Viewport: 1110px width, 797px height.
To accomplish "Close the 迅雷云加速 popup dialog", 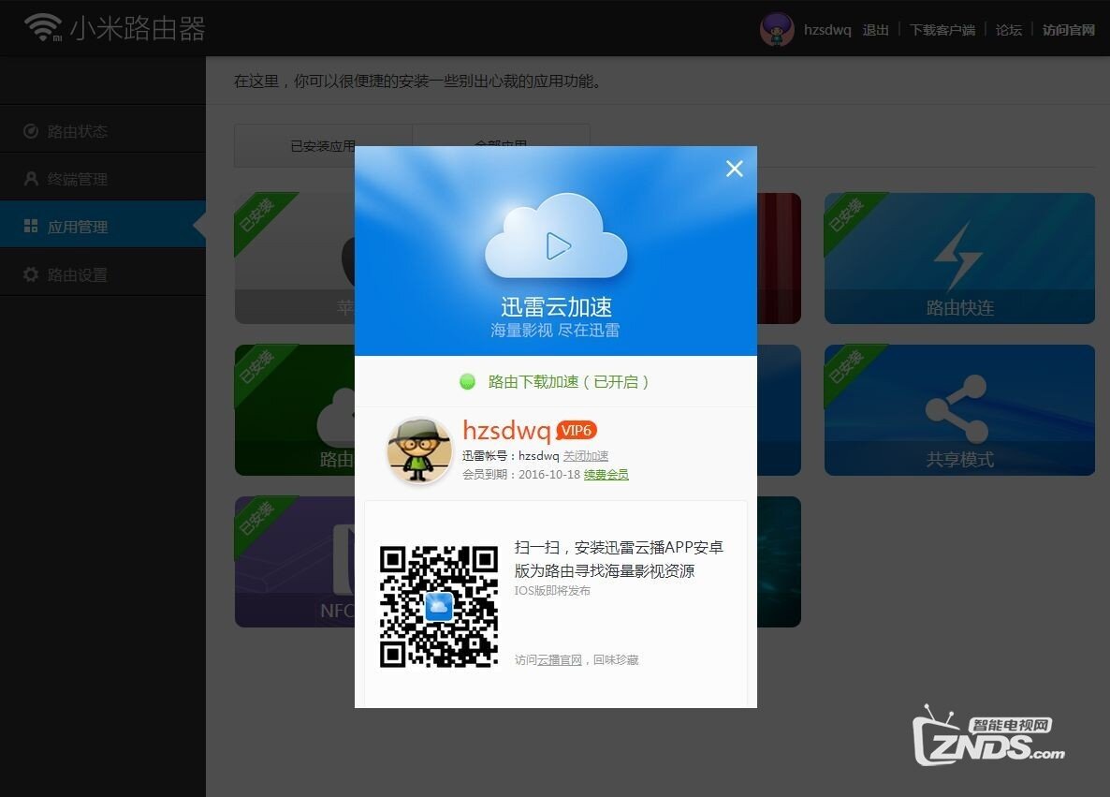I will point(735,169).
